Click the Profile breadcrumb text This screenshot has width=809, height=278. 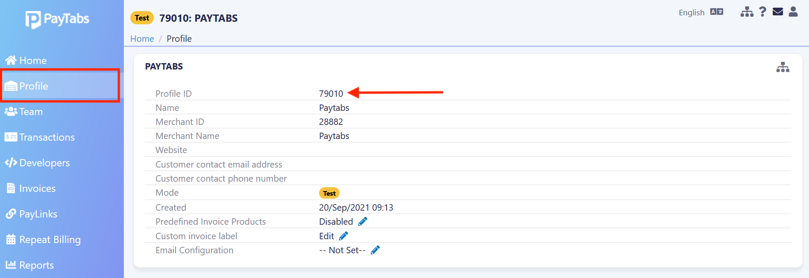(179, 39)
